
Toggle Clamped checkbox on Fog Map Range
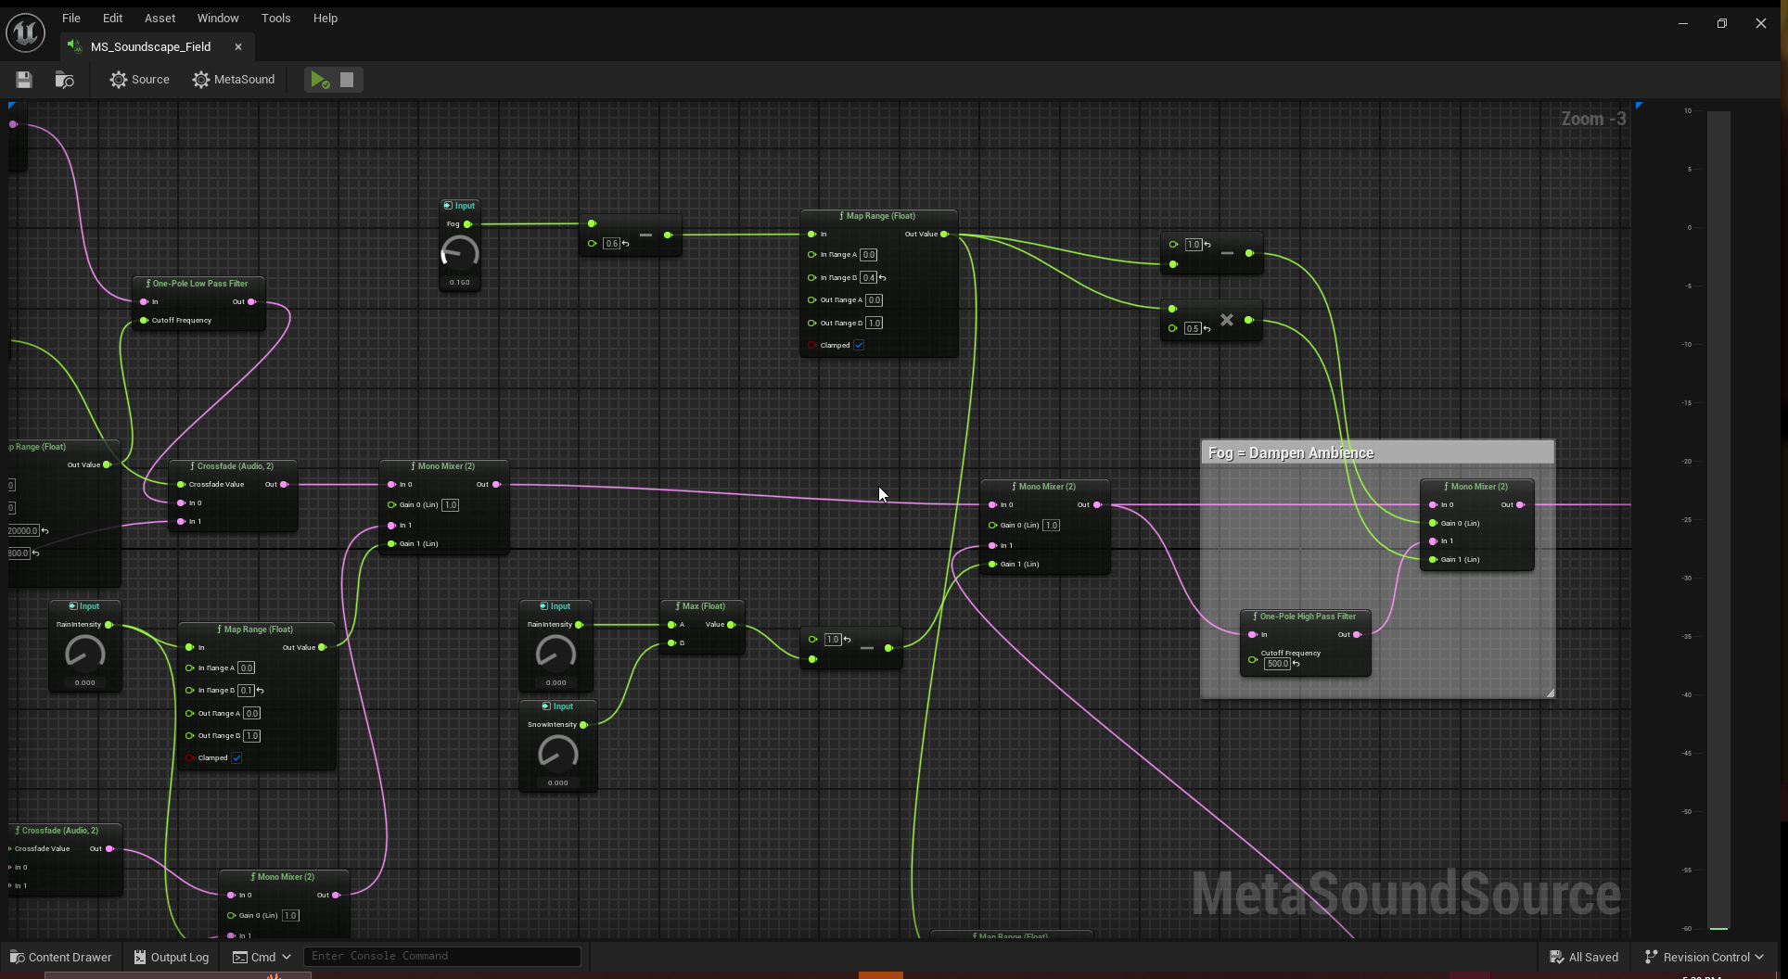pyautogui.click(x=859, y=346)
